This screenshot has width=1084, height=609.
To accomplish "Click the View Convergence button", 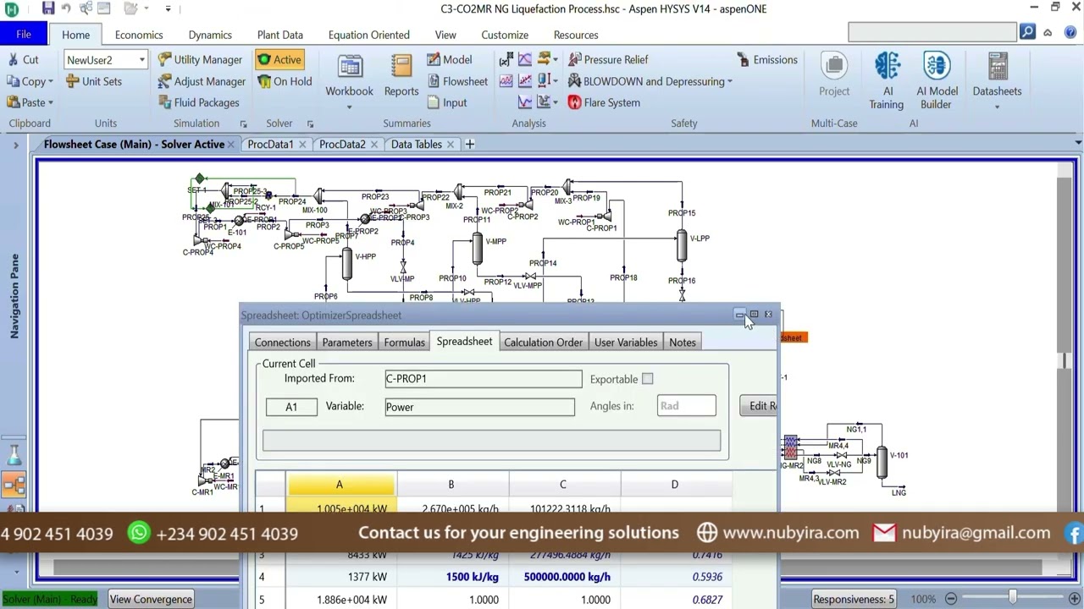I will coord(151,599).
